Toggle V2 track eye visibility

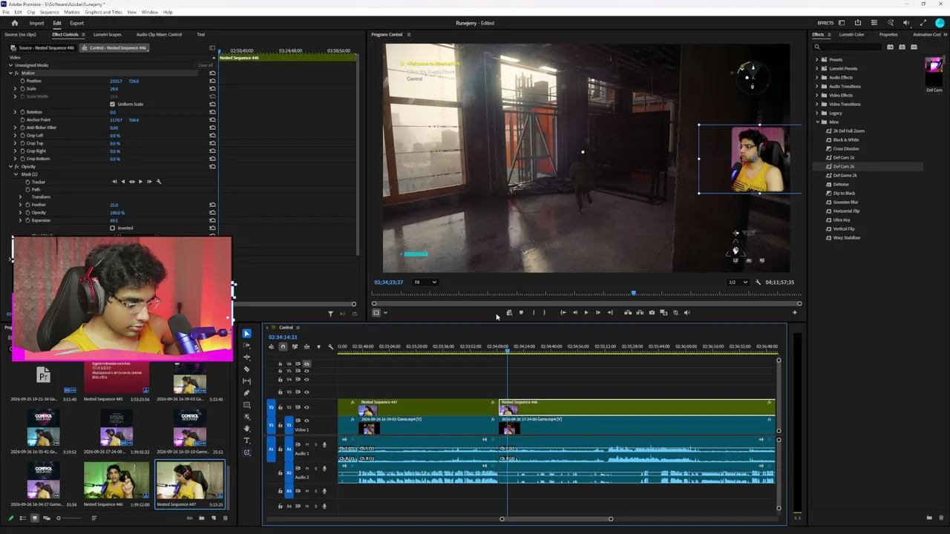point(307,407)
